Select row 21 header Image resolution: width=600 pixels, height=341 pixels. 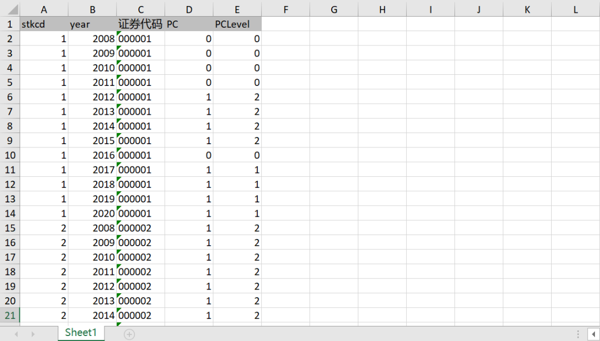pos(9,315)
